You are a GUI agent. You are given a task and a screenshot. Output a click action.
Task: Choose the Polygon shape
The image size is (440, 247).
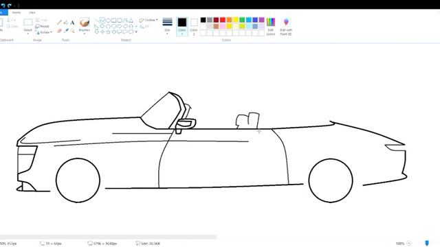point(125,20)
